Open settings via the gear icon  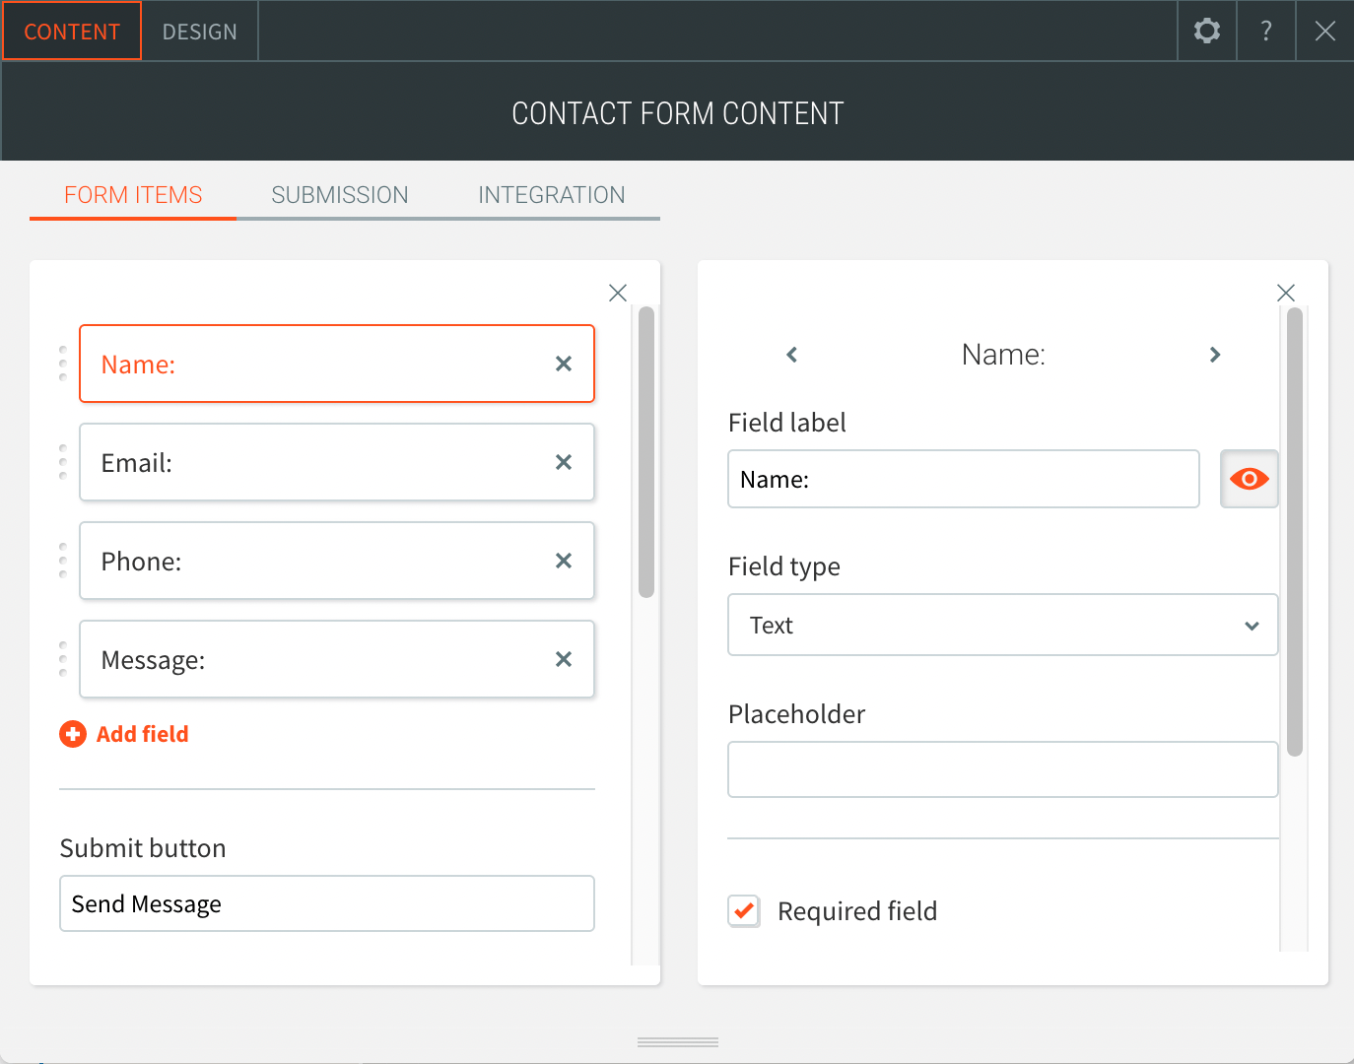[x=1207, y=31]
